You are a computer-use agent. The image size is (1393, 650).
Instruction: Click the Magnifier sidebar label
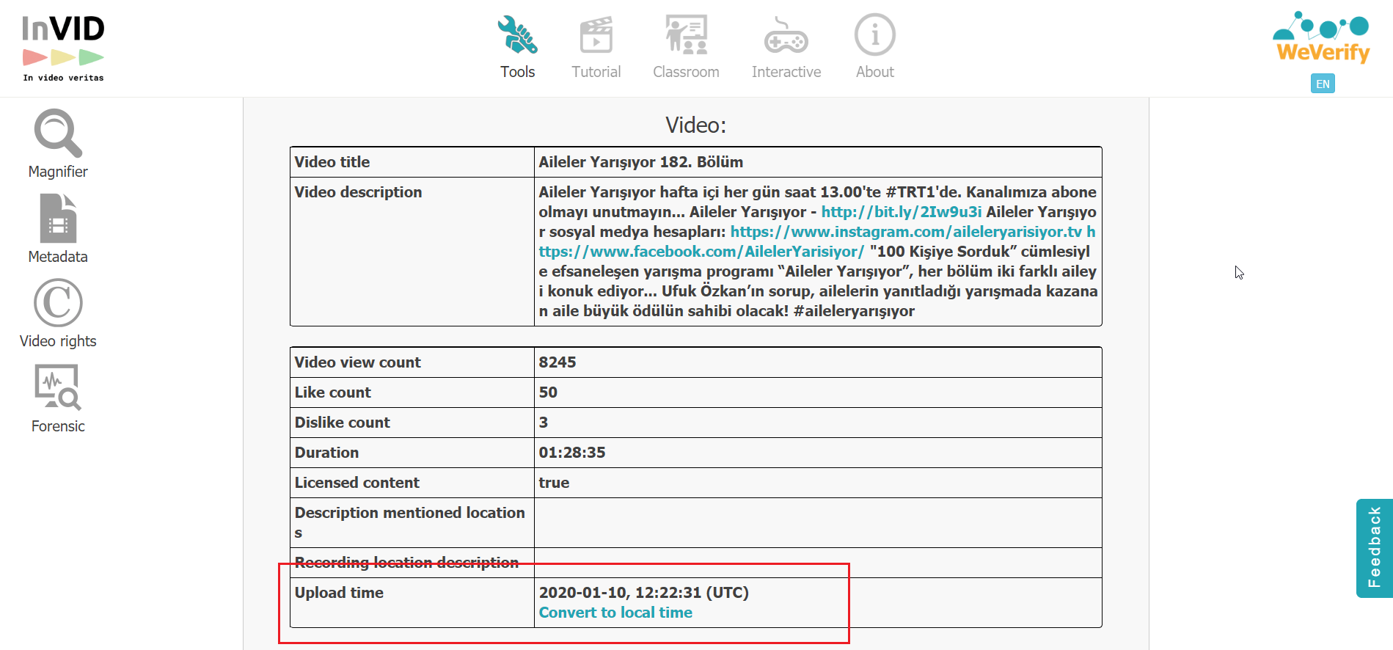(58, 172)
